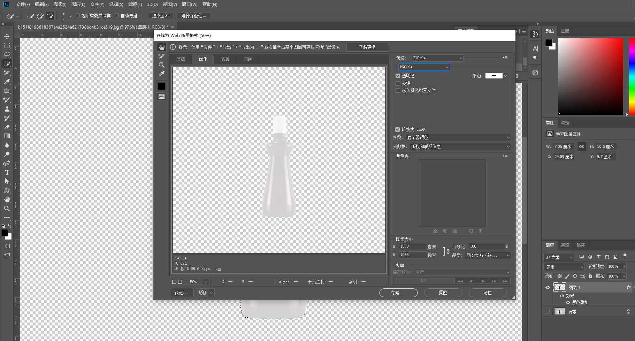635x341 pixels.
Task: Click the play animation button
Action: [483, 281]
